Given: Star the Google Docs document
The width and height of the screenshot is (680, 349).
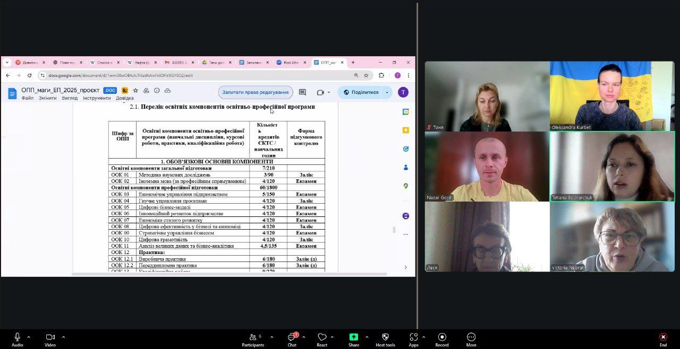Looking at the screenshot, I should coord(135,91).
